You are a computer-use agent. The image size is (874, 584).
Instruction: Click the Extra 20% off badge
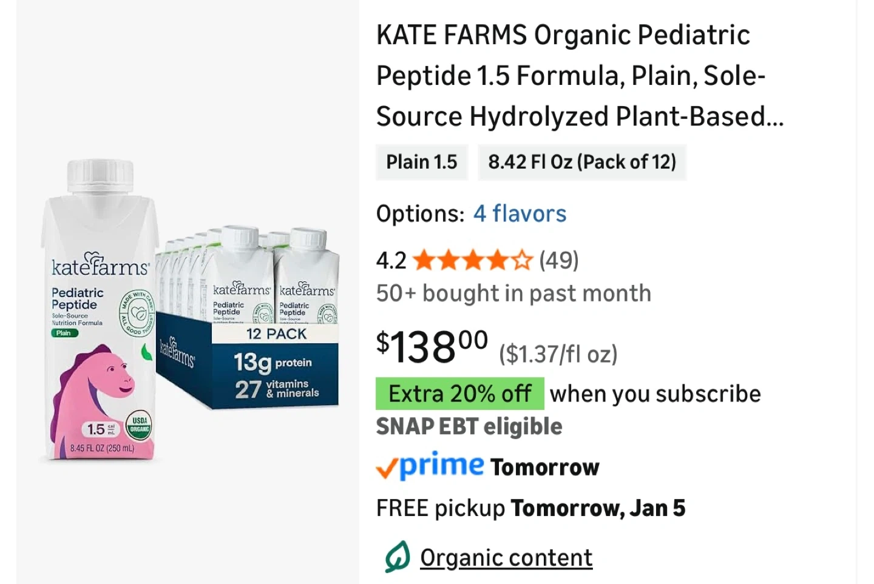pyautogui.click(x=459, y=394)
